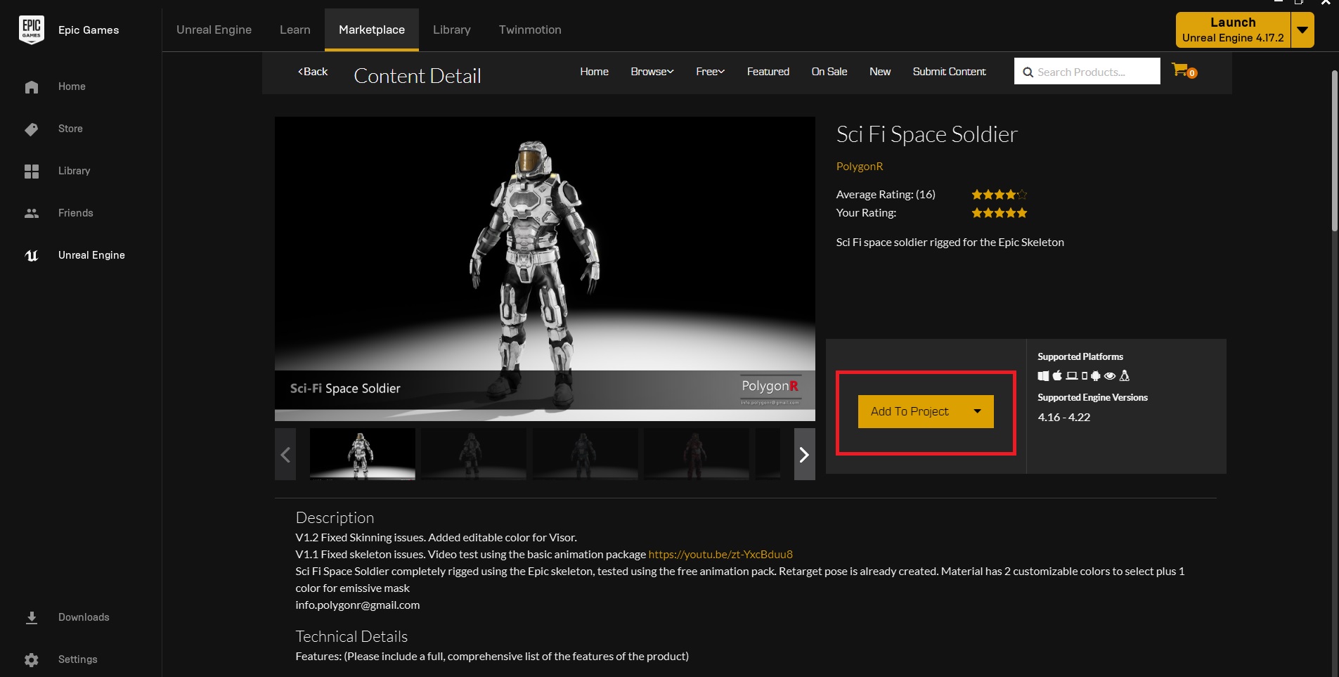The width and height of the screenshot is (1339, 677).
Task: Select the Unreal Engine sidebar icon
Action: pos(32,255)
